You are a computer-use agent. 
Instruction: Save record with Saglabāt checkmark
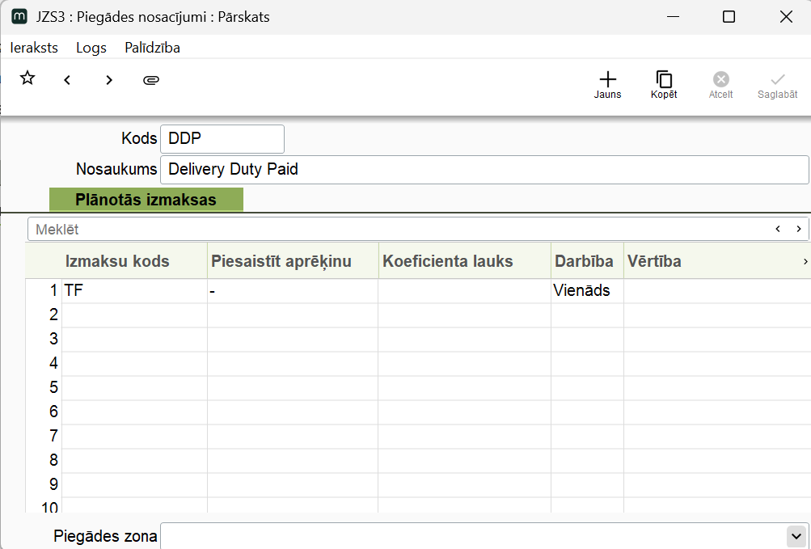pos(777,84)
